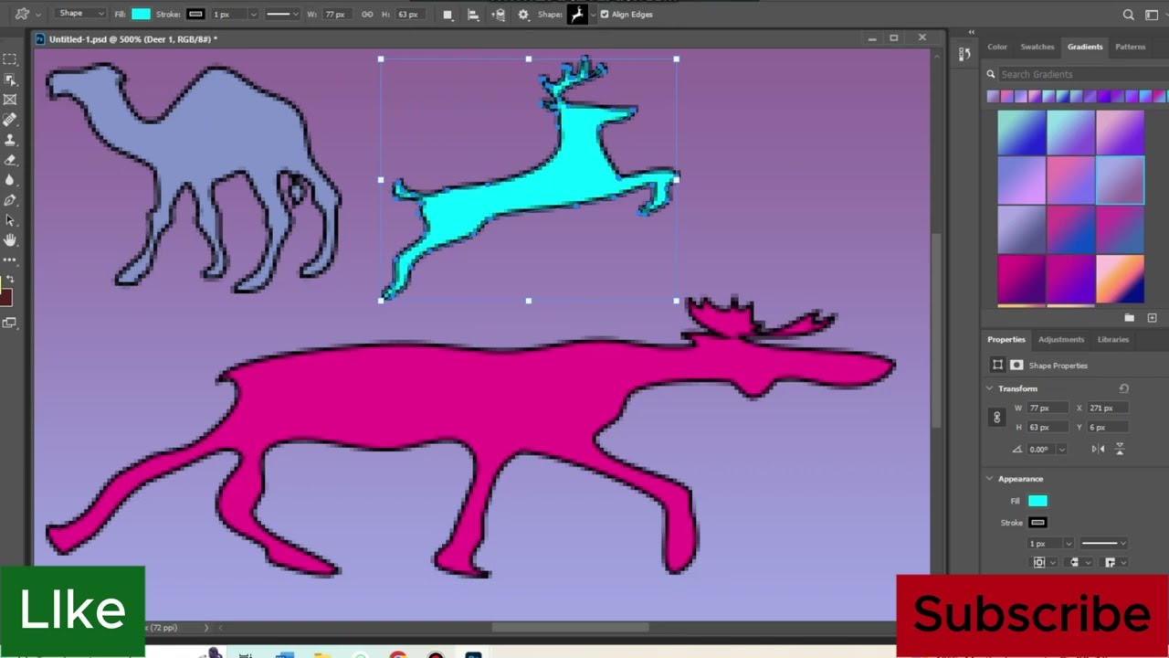The height and width of the screenshot is (658, 1169).
Task: Select the Blur drop tool
Action: pyautogui.click(x=10, y=180)
